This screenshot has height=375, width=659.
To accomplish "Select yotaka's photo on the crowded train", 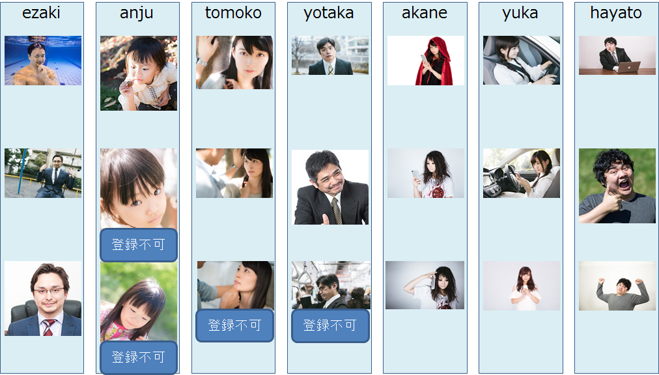I will (331, 285).
